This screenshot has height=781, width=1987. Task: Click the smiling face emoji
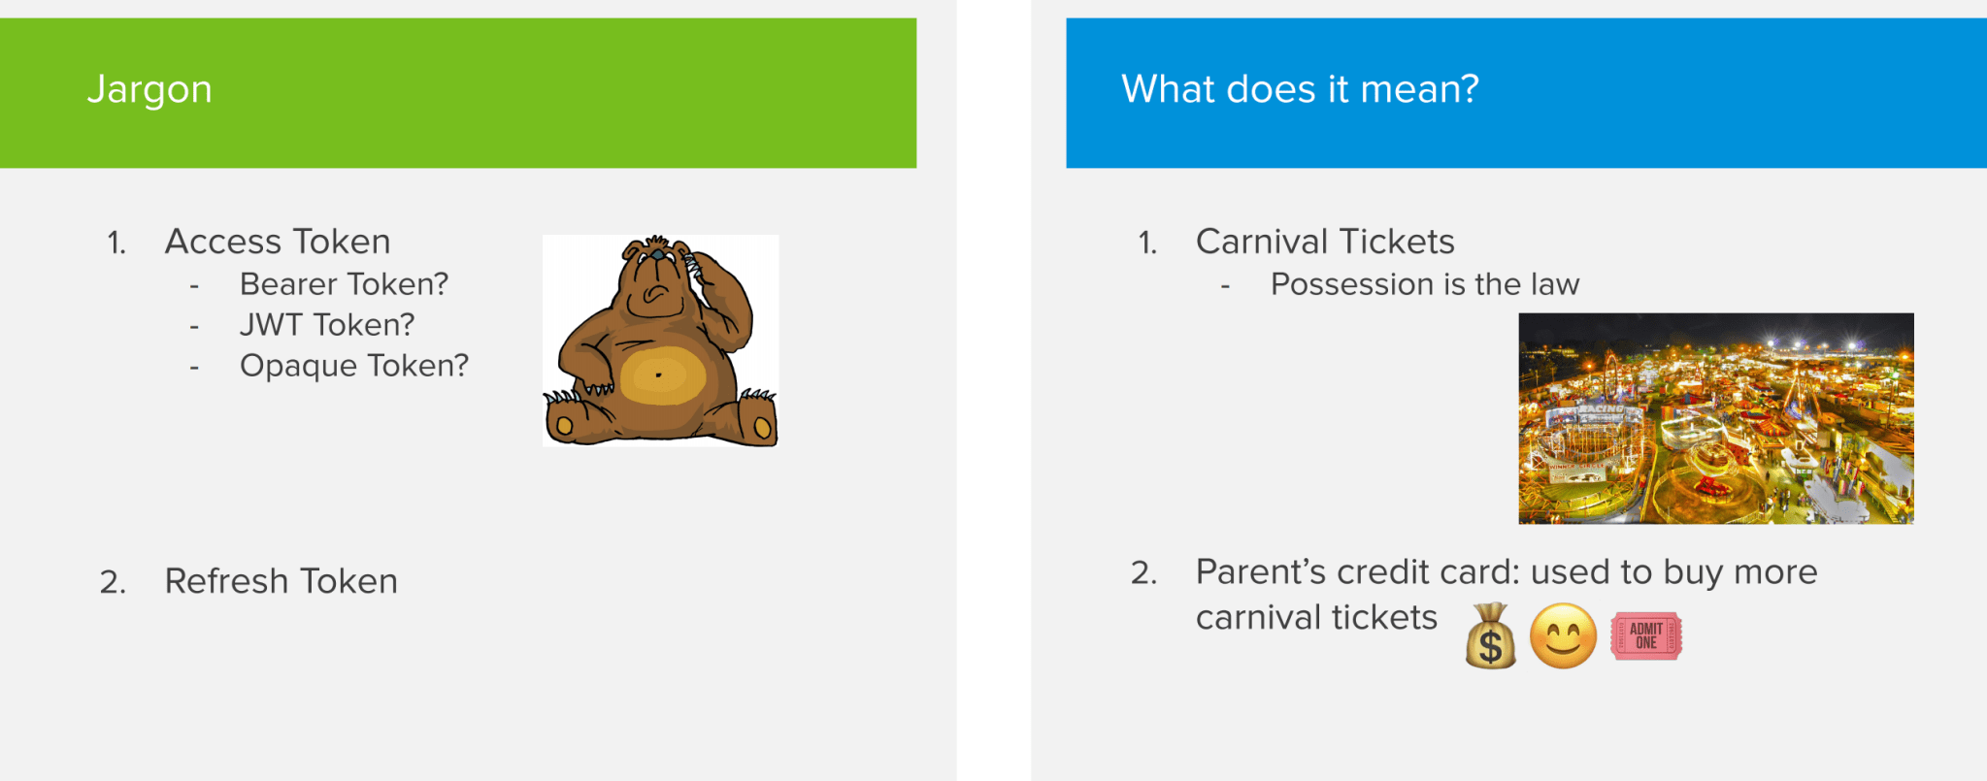pos(1563,636)
